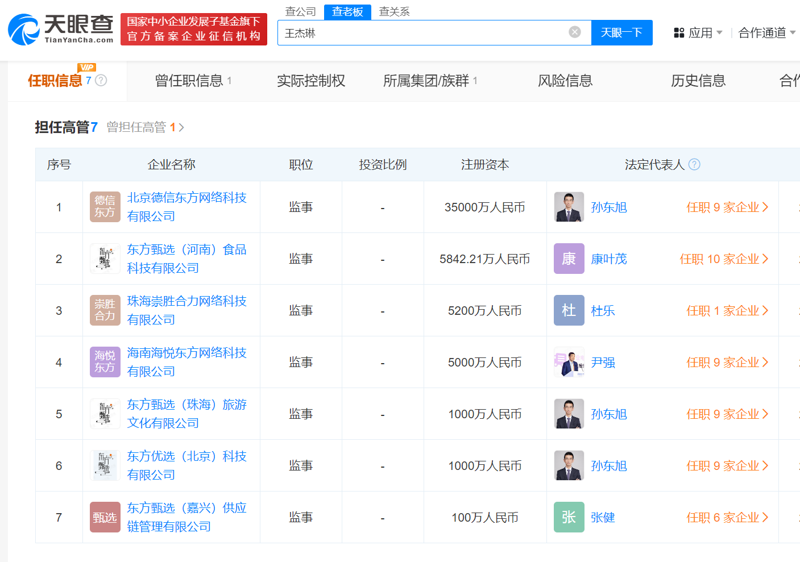Expand 任职 10 家企业 for 康叶茂
Screen dimensions: 800x562
tap(724, 259)
